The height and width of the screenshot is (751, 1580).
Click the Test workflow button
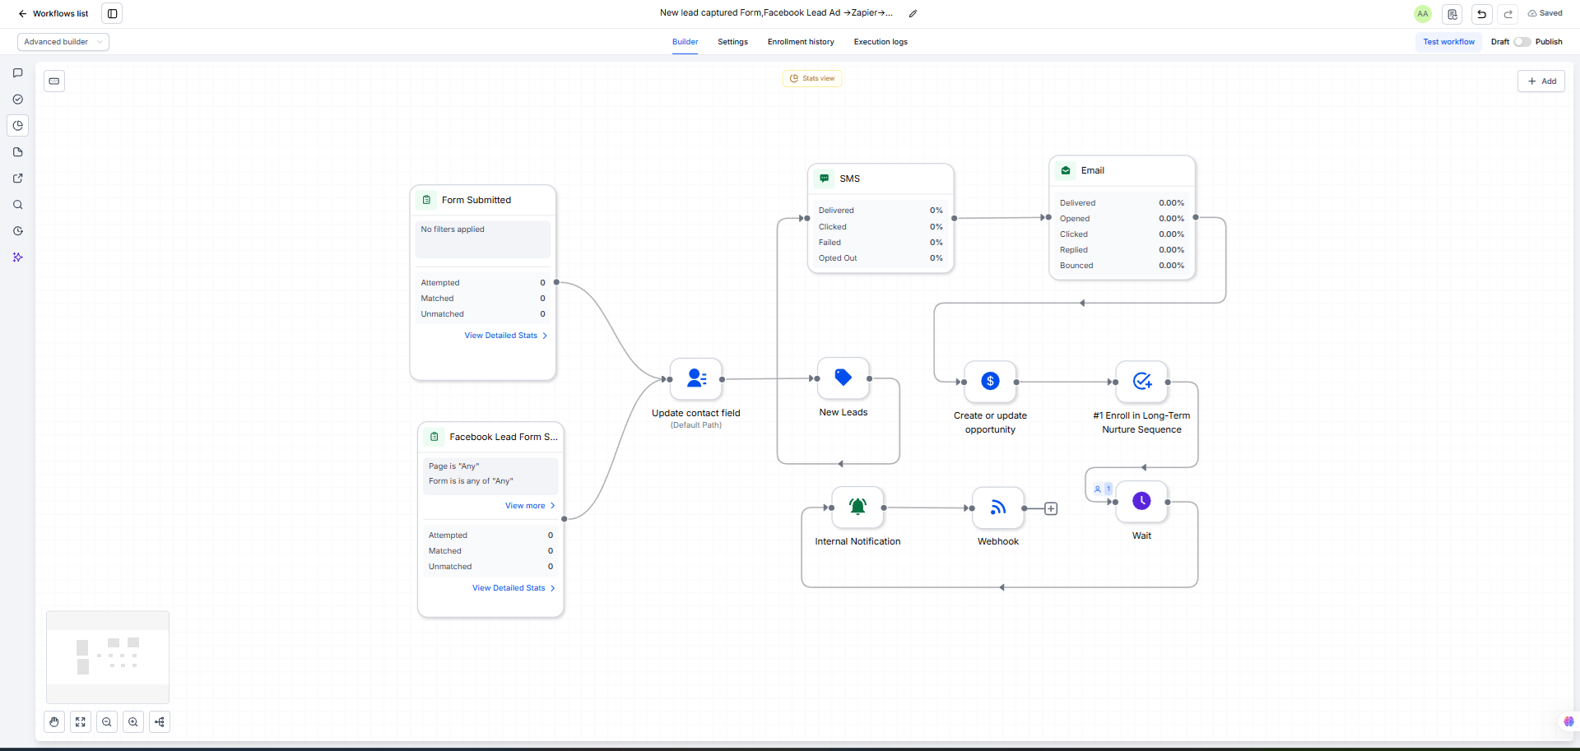click(x=1448, y=42)
